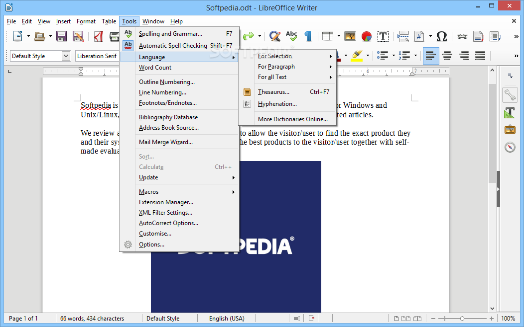Open AutoCorrect Options
524x327 pixels.
click(x=179, y=223)
